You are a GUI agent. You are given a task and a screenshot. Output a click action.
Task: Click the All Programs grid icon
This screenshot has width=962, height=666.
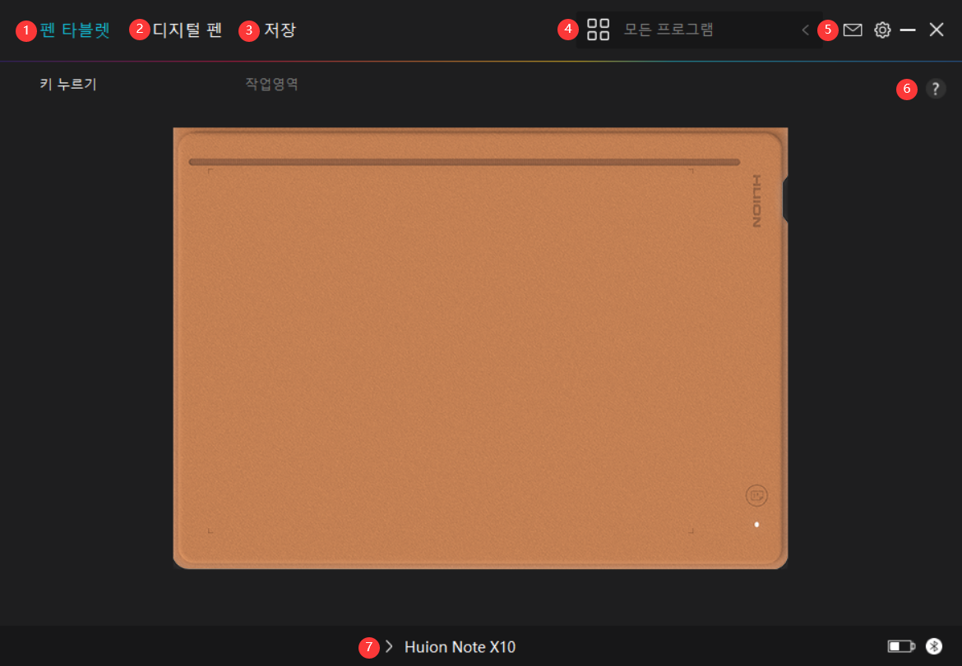pos(599,30)
